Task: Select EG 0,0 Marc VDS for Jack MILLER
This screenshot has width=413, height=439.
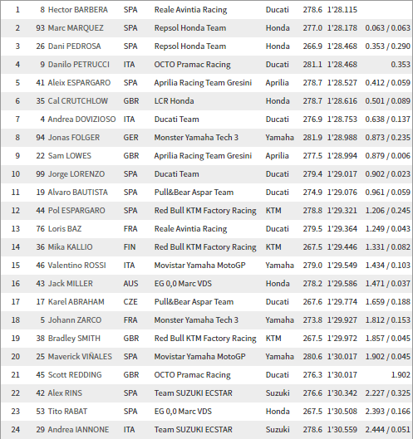Action: pyautogui.click(x=183, y=284)
